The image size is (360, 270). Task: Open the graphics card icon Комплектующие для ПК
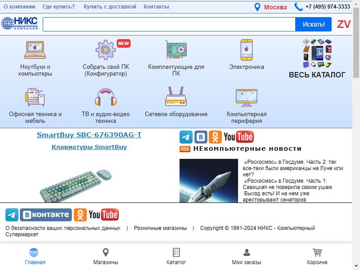click(176, 50)
